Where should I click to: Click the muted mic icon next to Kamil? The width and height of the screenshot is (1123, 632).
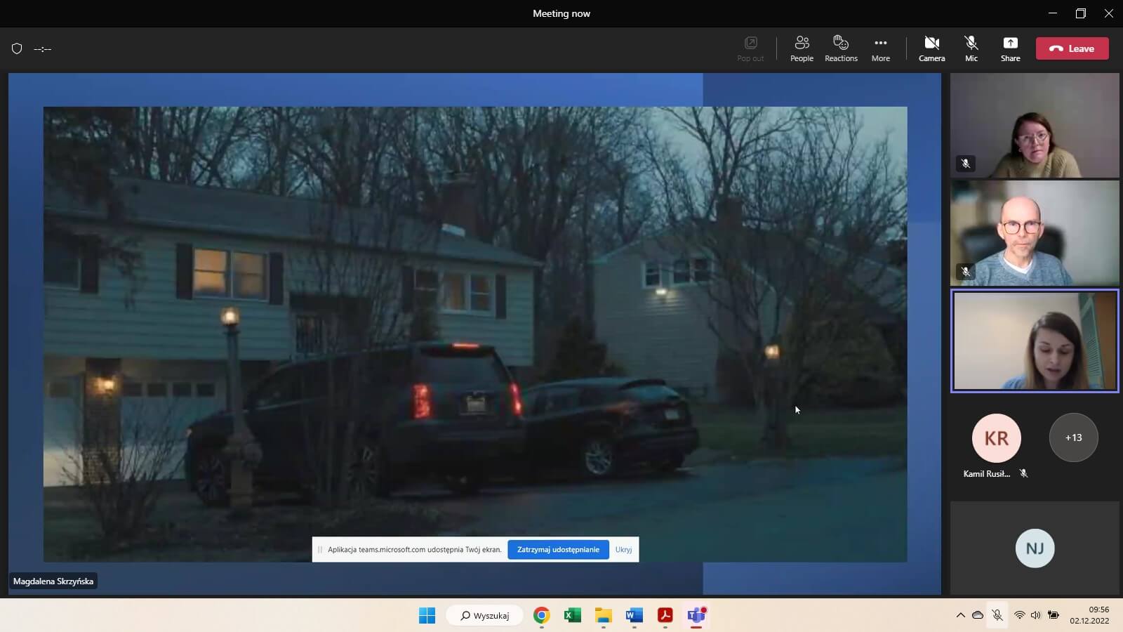(1024, 474)
